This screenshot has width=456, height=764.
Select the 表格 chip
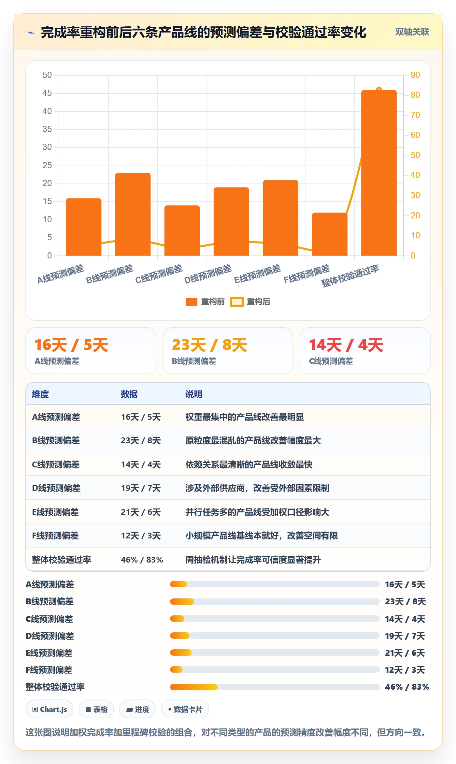tap(96, 709)
